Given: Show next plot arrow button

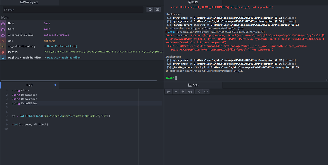Looking at the screenshot, I should (183, 92).
